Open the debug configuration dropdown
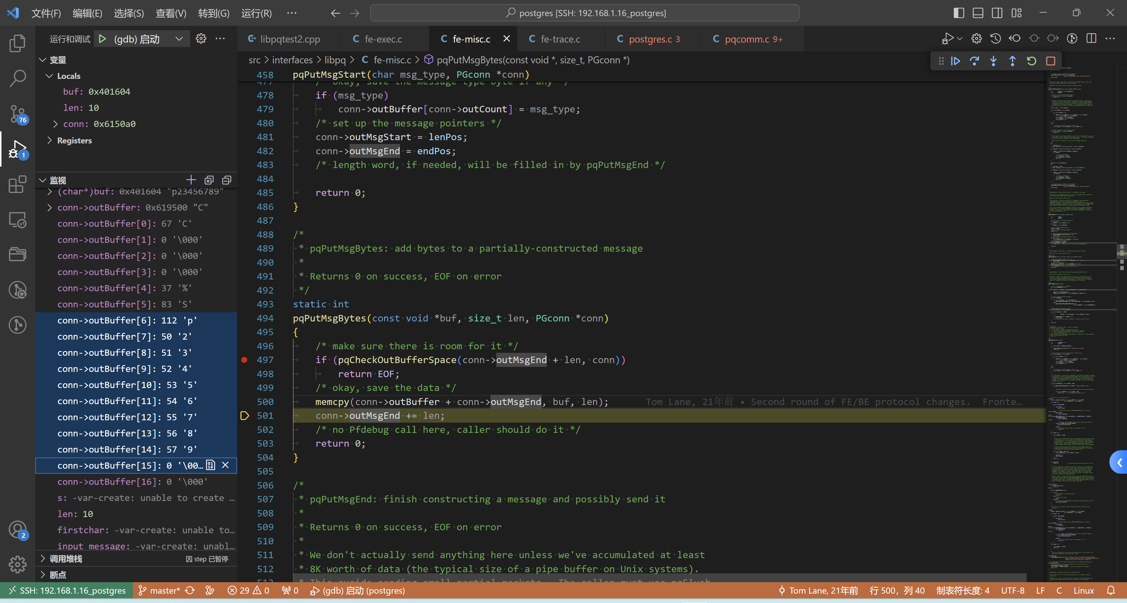Image resolution: width=1127 pixels, height=603 pixels. [179, 39]
